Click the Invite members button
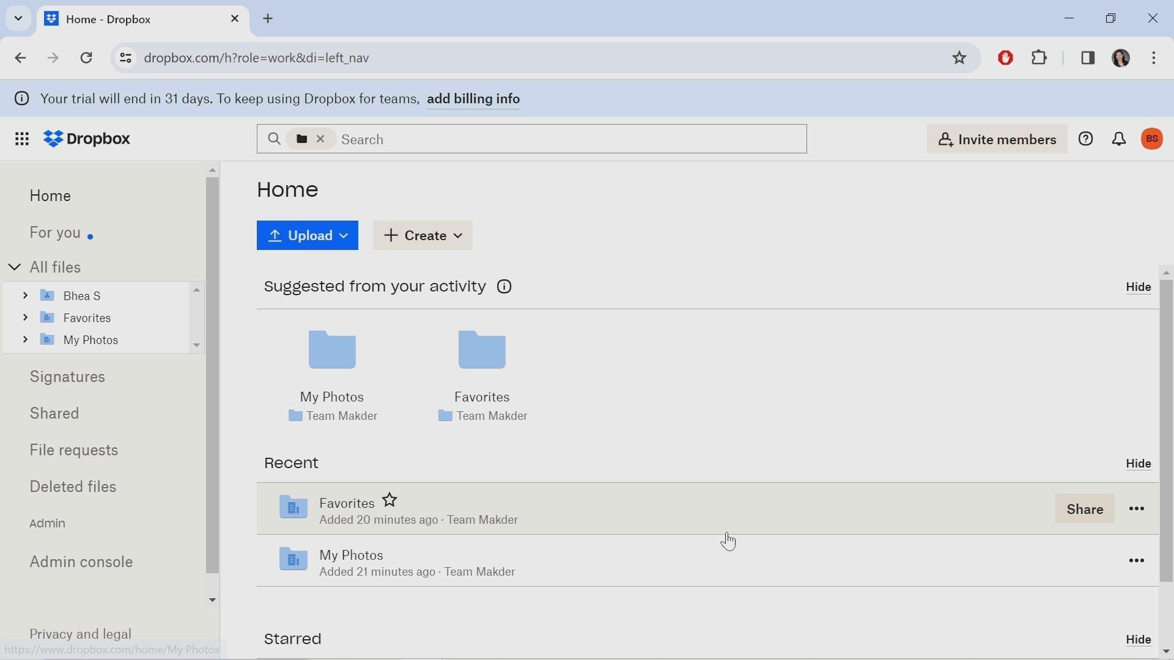Screen dimensions: 1174x660 click(x=997, y=139)
